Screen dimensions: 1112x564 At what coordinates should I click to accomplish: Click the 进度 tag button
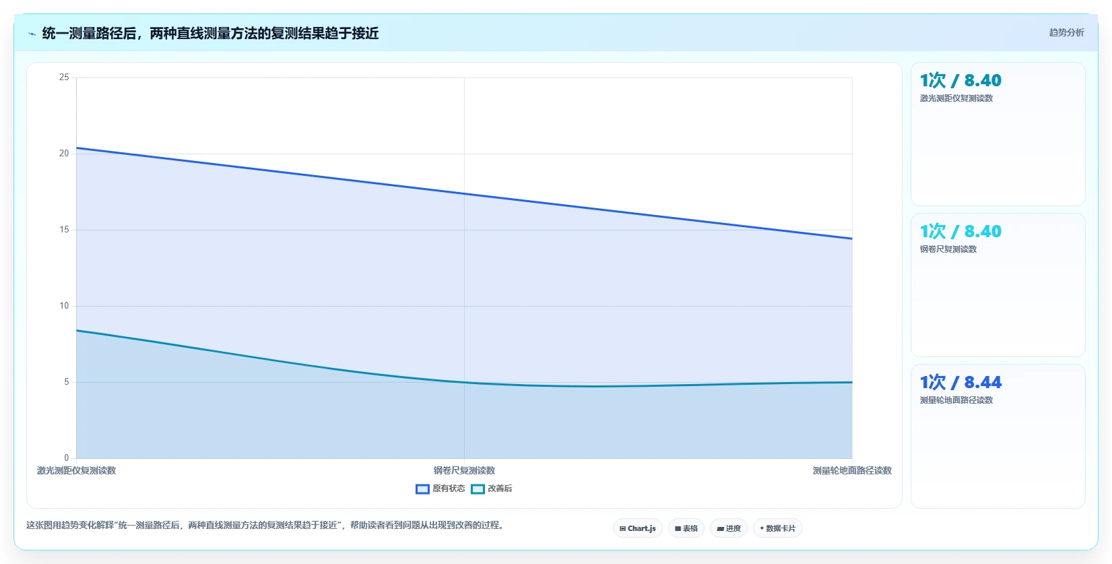pyautogui.click(x=729, y=528)
